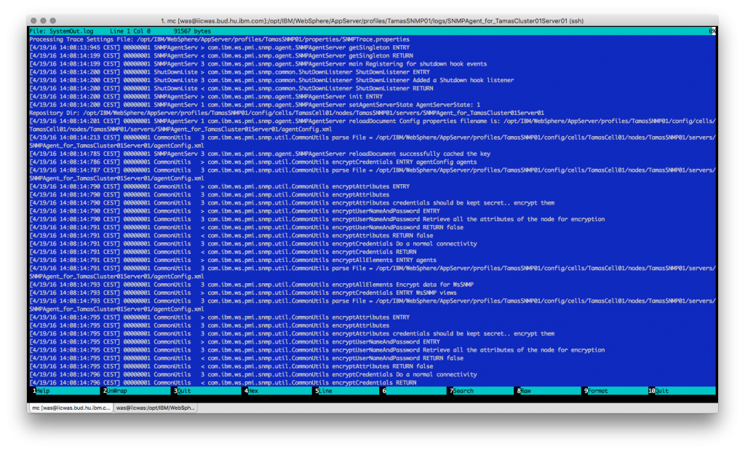Switch to the mc [was@iicwas.bud.hu.ibm.c... tab

coord(70,408)
